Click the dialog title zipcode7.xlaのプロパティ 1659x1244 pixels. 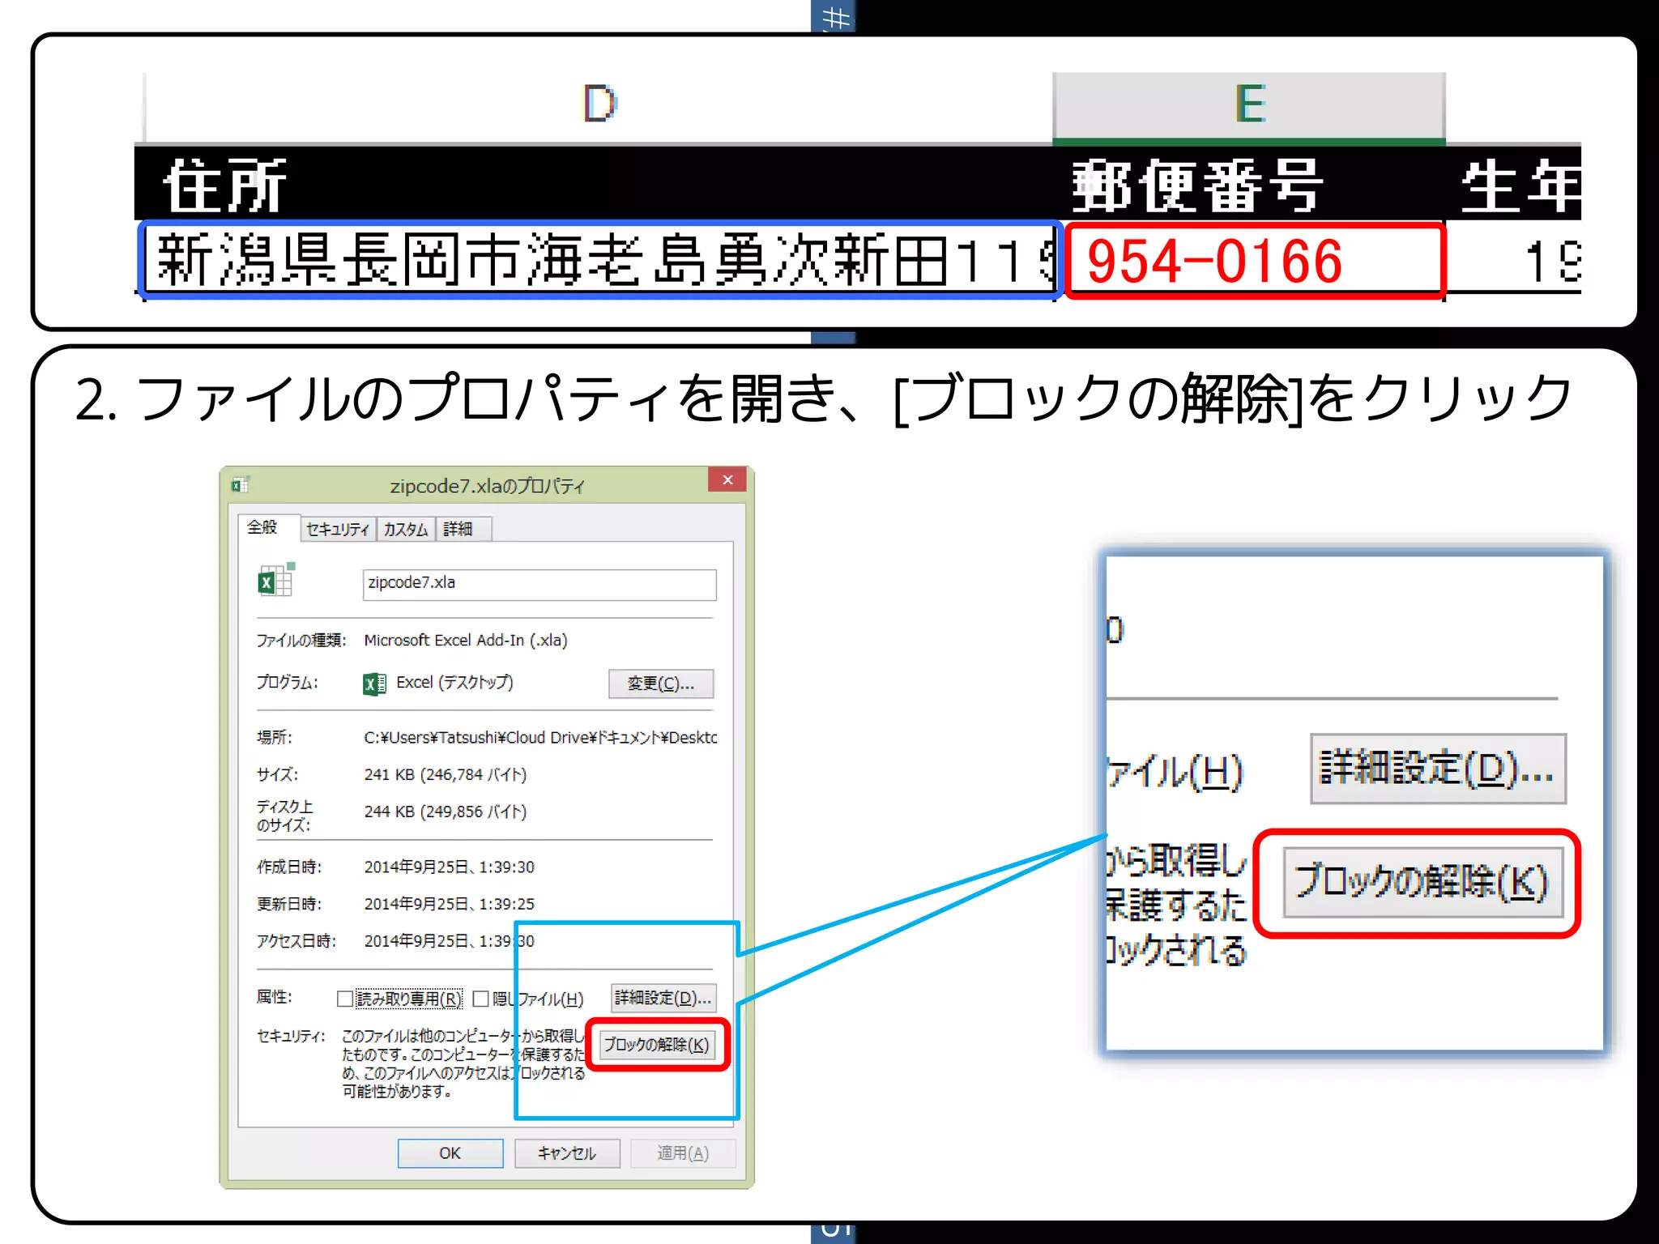click(x=487, y=486)
